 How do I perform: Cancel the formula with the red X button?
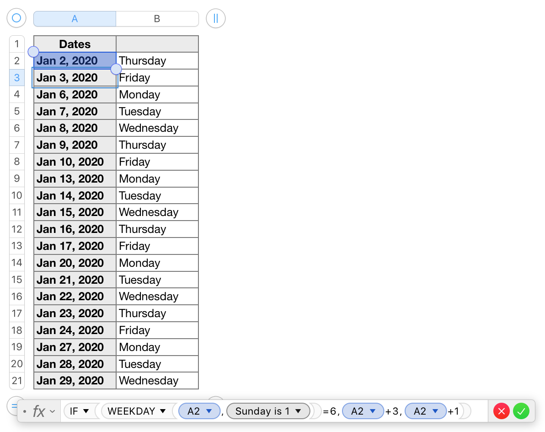click(501, 411)
